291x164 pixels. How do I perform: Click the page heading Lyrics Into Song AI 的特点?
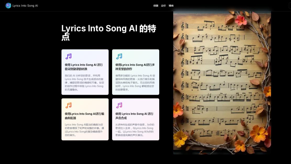point(109,33)
